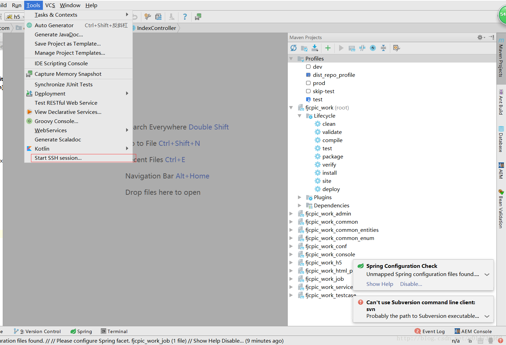Screen dimensions: 506x345
Task: Run Maven build play icon
Action: click(x=341, y=48)
